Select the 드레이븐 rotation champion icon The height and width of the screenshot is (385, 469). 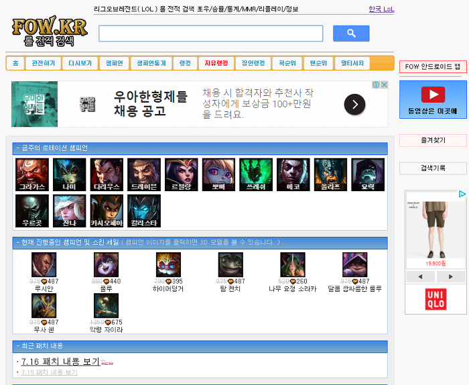[144, 174]
